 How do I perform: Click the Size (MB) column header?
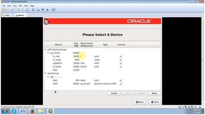click(x=76, y=45)
